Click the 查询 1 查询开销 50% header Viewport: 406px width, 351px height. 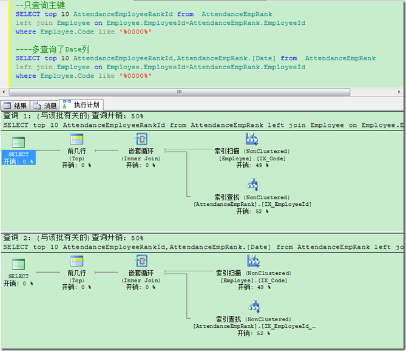click(x=73, y=115)
